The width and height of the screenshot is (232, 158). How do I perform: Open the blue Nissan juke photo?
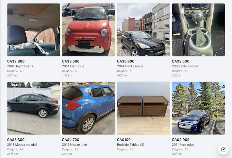[89, 108]
